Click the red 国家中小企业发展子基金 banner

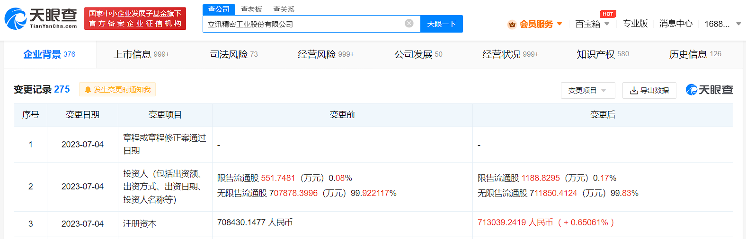(x=135, y=18)
